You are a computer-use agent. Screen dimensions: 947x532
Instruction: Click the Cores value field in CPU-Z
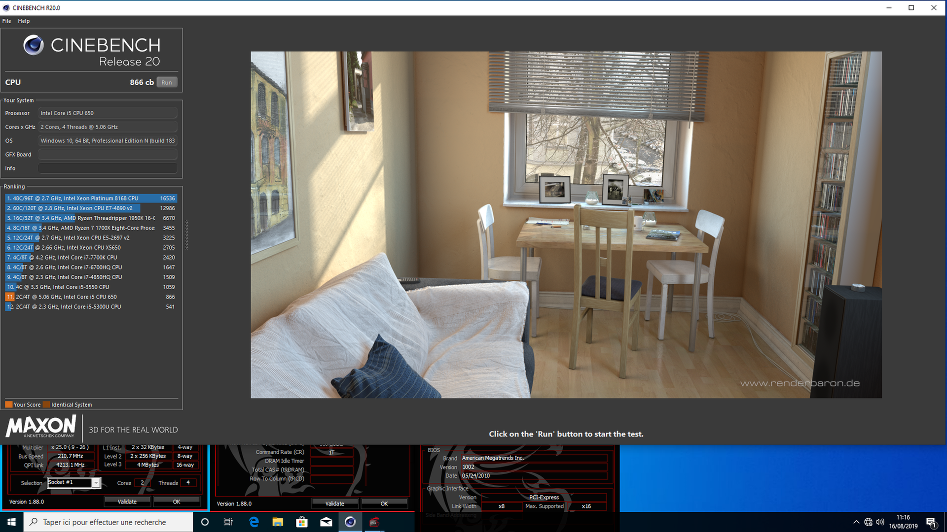click(x=142, y=483)
